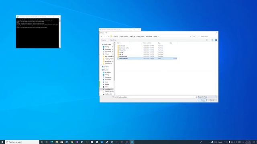This screenshot has width=257, height=144.
Task: Close the Choose a file dialog
Action: 216,33
